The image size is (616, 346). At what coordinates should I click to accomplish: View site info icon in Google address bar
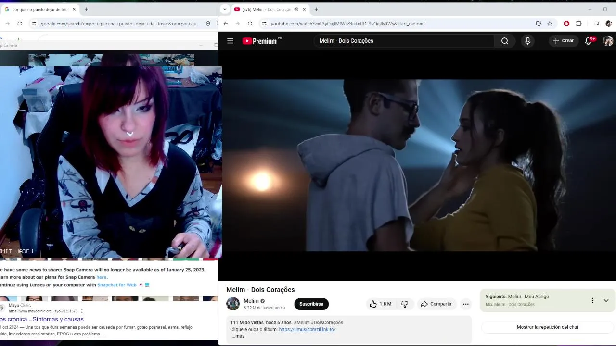(x=34, y=24)
